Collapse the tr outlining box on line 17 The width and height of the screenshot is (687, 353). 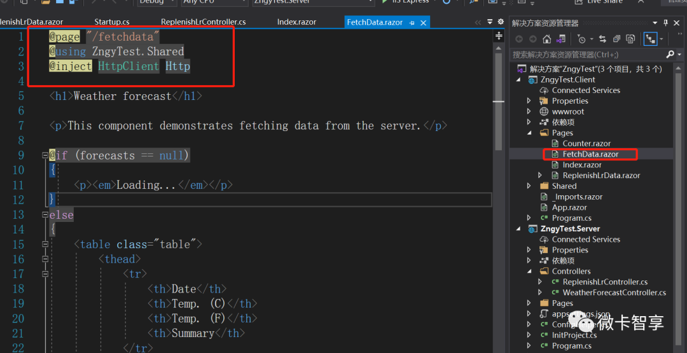click(x=45, y=274)
